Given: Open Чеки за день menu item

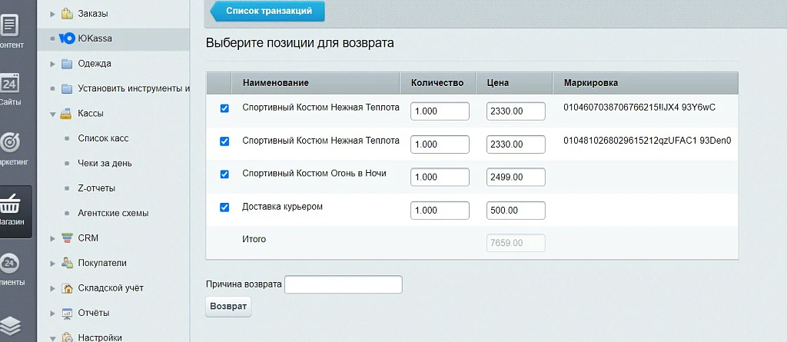Looking at the screenshot, I should click(x=105, y=163).
